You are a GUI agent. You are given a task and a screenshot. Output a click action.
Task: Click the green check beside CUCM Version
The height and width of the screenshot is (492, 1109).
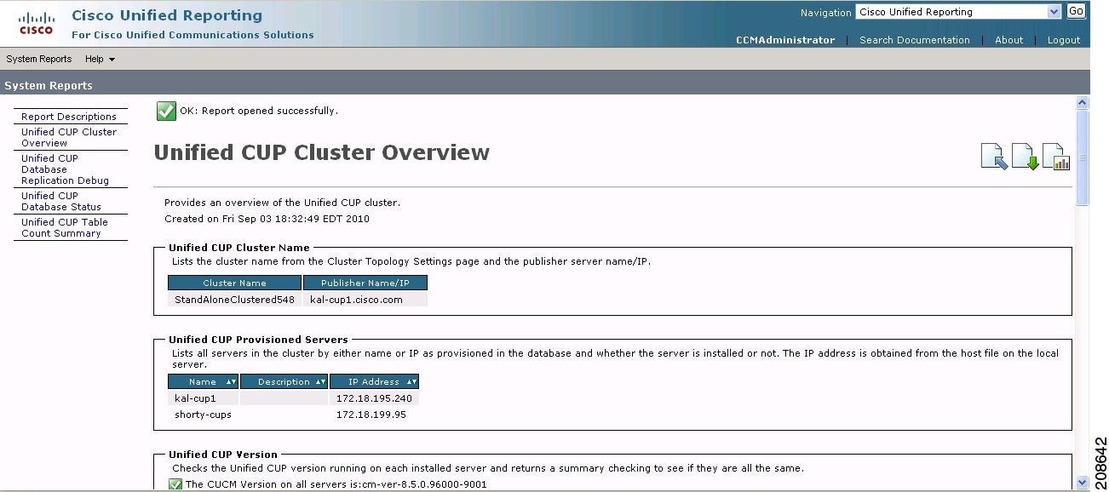175,484
